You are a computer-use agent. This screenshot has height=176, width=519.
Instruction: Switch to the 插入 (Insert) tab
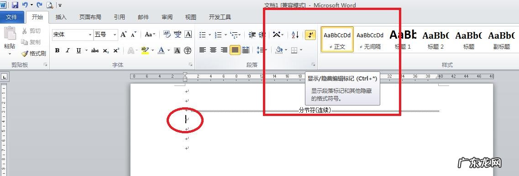(61, 17)
